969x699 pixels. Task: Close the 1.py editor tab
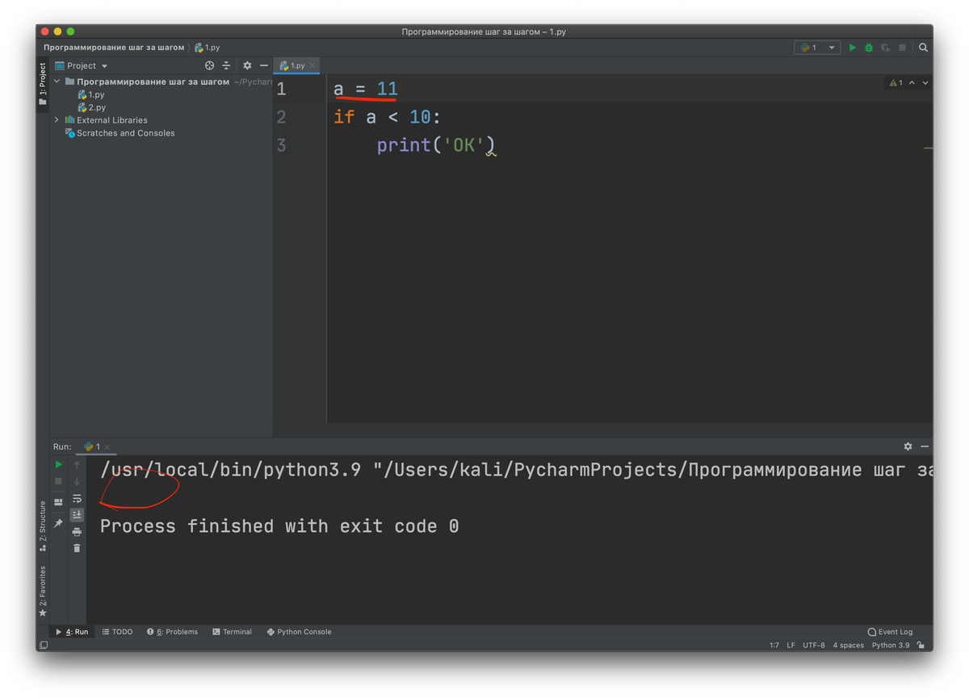coord(313,65)
